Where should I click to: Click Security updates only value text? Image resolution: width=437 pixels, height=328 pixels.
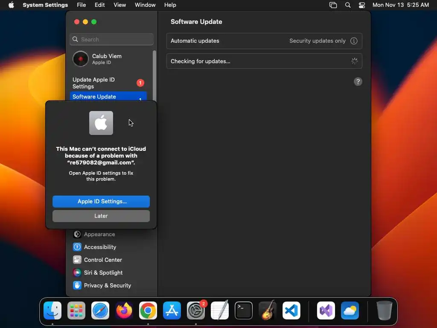(x=318, y=41)
